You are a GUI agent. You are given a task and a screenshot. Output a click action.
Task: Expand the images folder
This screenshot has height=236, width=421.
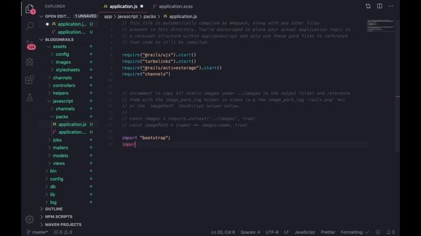[x=63, y=62]
